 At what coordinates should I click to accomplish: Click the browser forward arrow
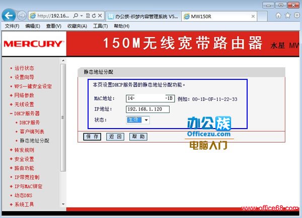[x=22, y=16]
